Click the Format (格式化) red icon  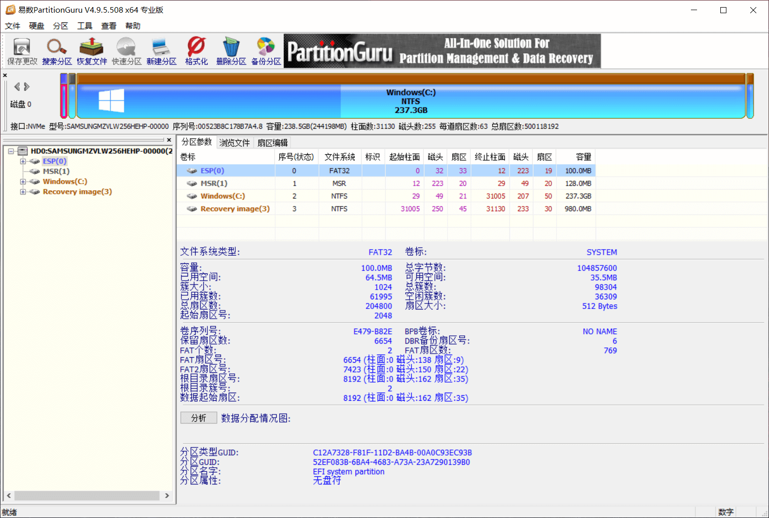196,51
